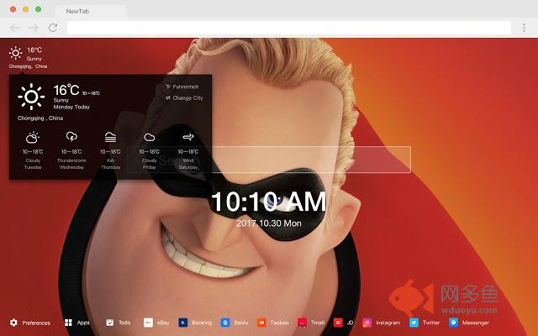The image size is (538, 336).
Task: Open the Taobao shortcut icon
Action: point(261,323)
